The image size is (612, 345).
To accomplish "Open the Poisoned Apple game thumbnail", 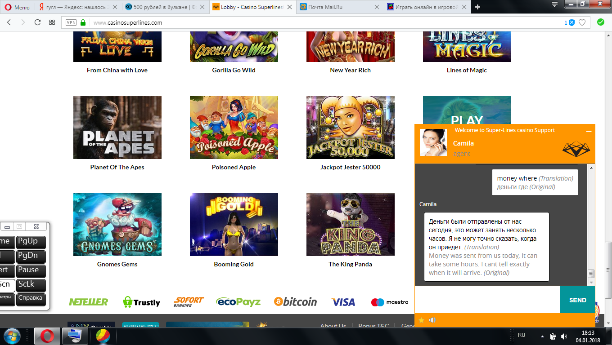I will click(x=234, y=128).
